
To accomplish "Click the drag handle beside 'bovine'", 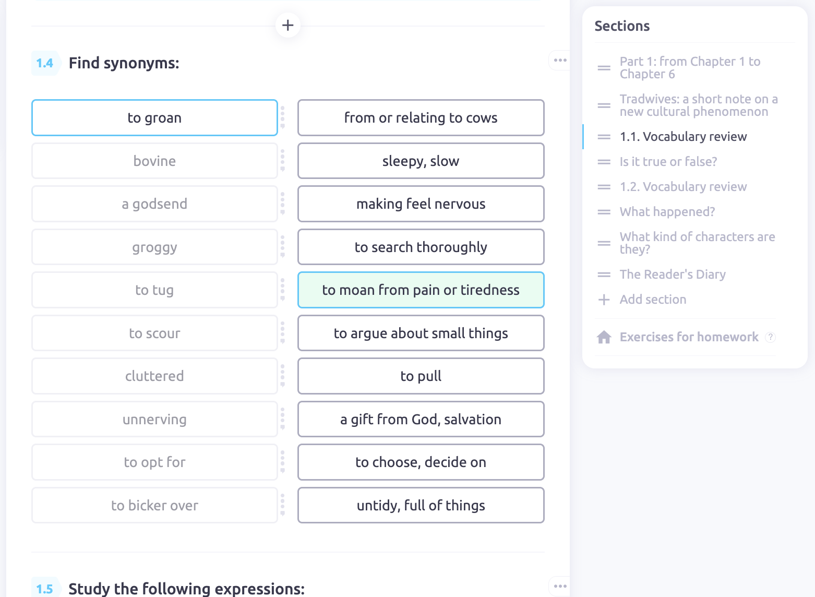I will [282, 161].
